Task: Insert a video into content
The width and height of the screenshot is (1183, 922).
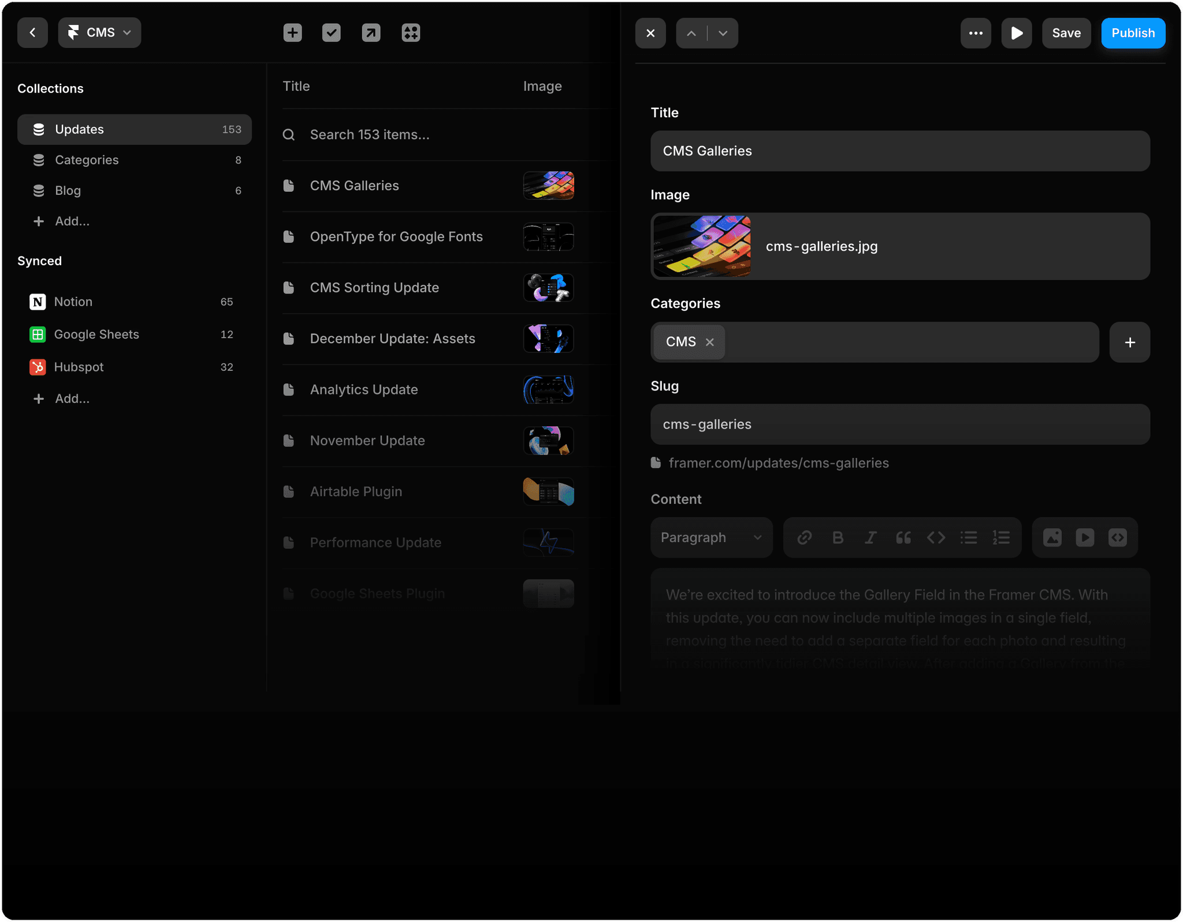Action: coord(1085,538)
